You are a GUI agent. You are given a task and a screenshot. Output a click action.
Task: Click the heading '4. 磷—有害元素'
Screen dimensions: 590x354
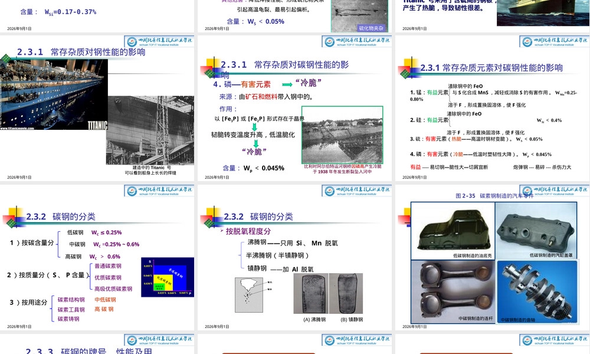242,84
